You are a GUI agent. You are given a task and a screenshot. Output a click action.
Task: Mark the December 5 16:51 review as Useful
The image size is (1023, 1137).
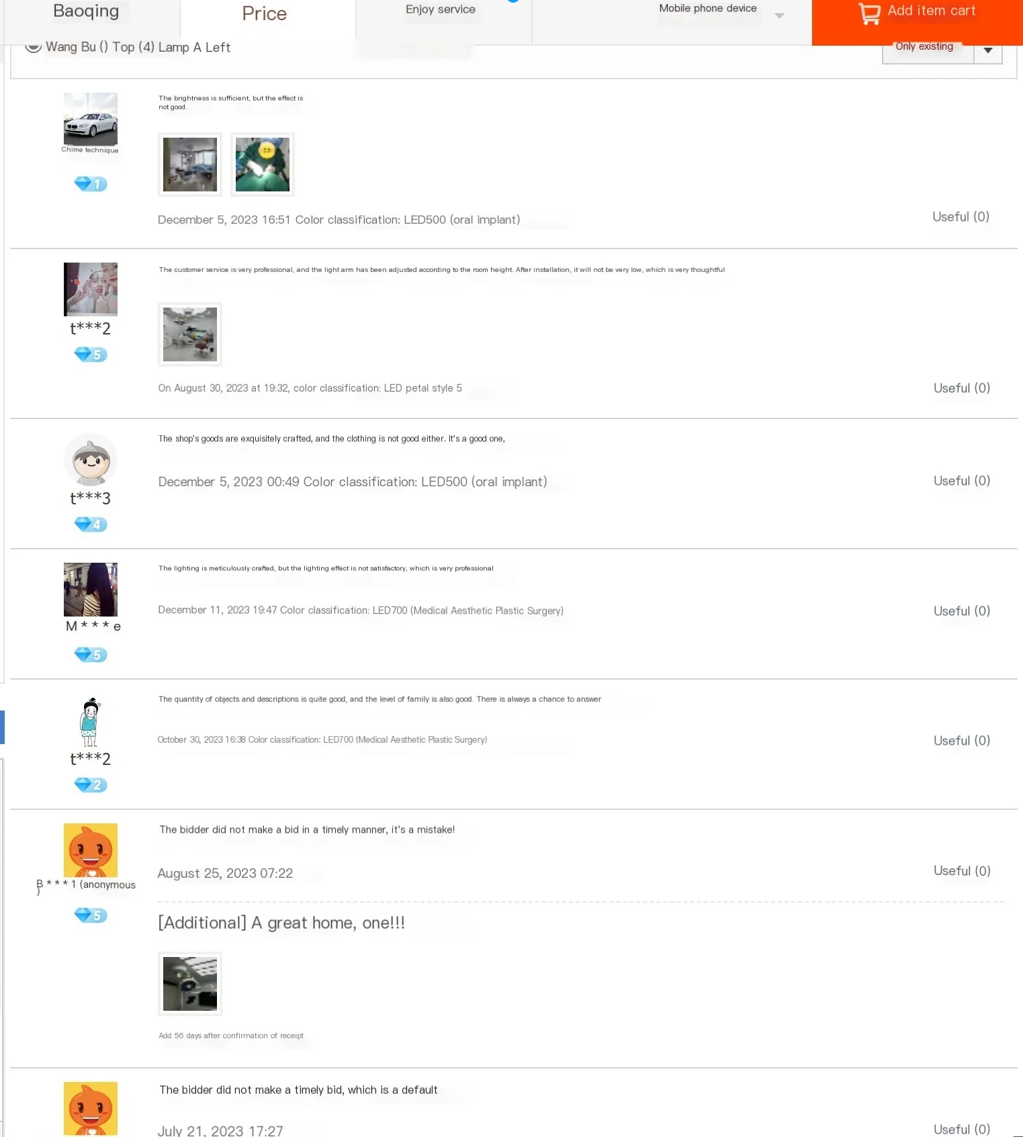[961, 217]
